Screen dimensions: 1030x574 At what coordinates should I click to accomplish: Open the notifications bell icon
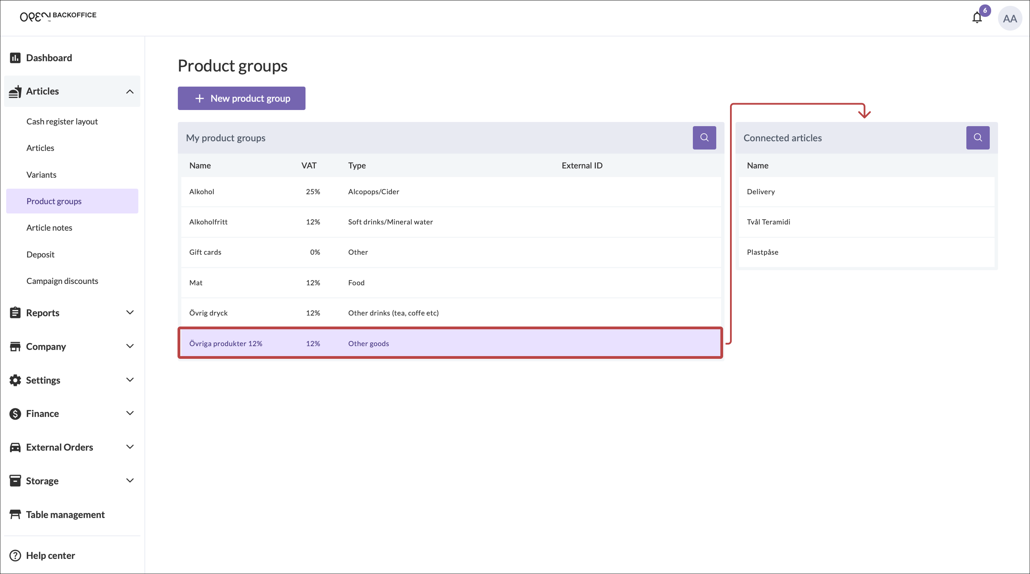click(x=977, y=18)
